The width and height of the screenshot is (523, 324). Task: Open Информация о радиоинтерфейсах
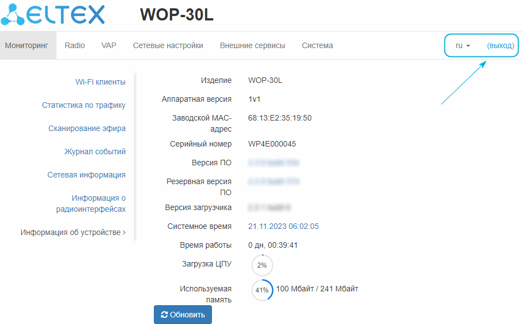pos(91,203)
